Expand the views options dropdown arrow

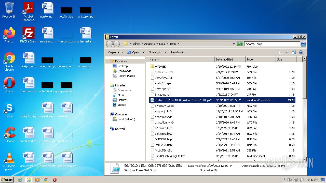click(x=287, y=52)
